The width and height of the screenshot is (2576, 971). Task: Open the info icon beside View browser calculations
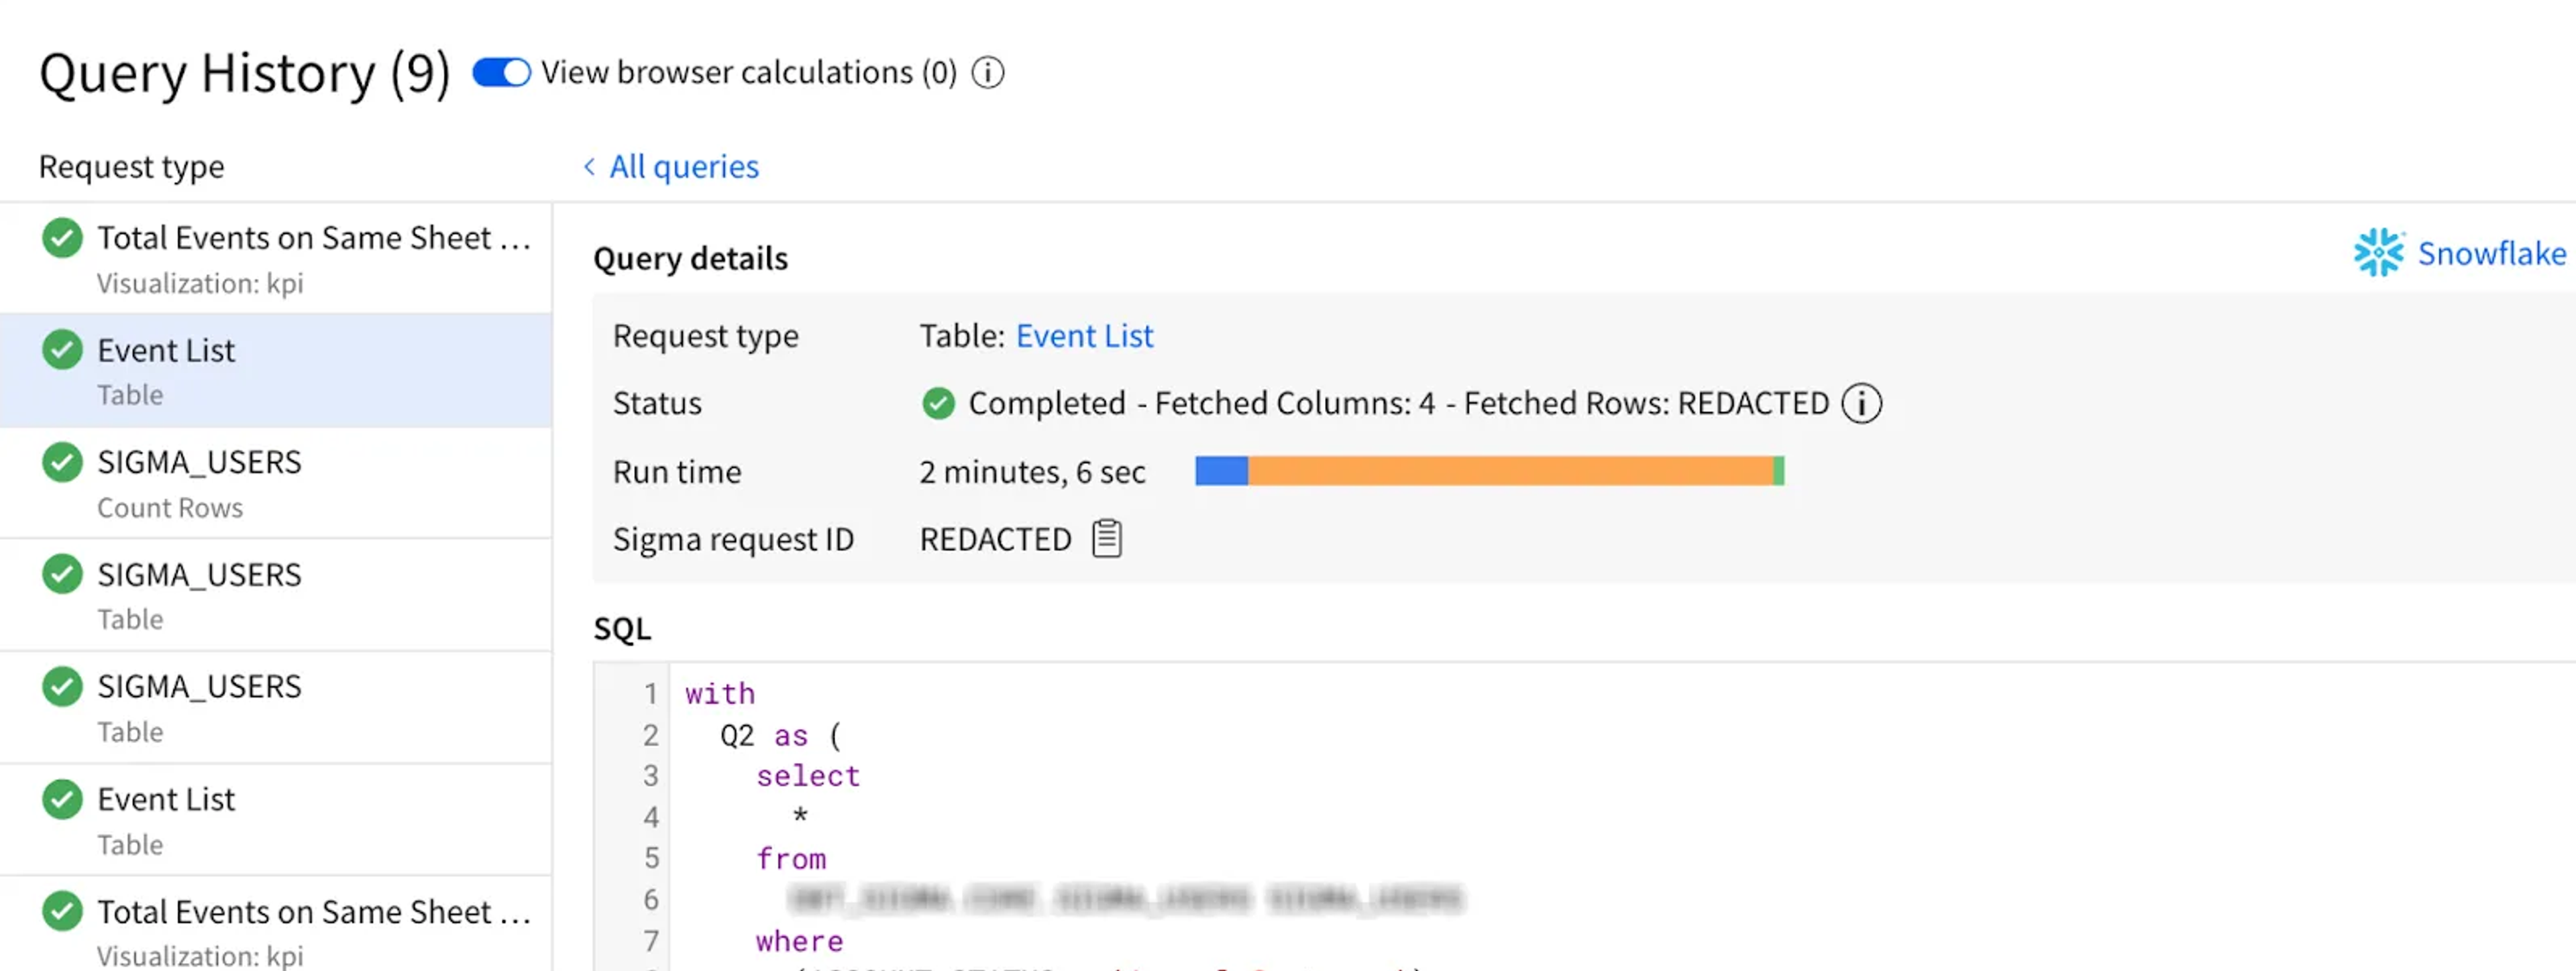point(988,73)
